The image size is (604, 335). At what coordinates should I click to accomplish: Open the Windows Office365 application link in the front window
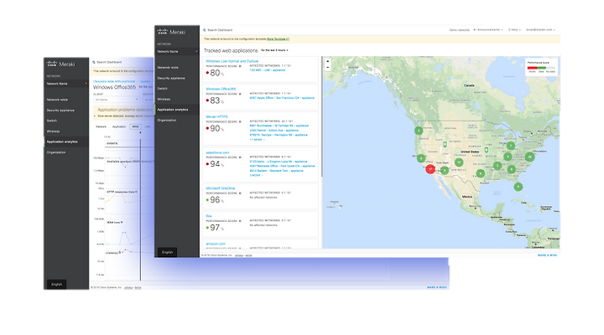pyautogui.click(x=221, y=89)
